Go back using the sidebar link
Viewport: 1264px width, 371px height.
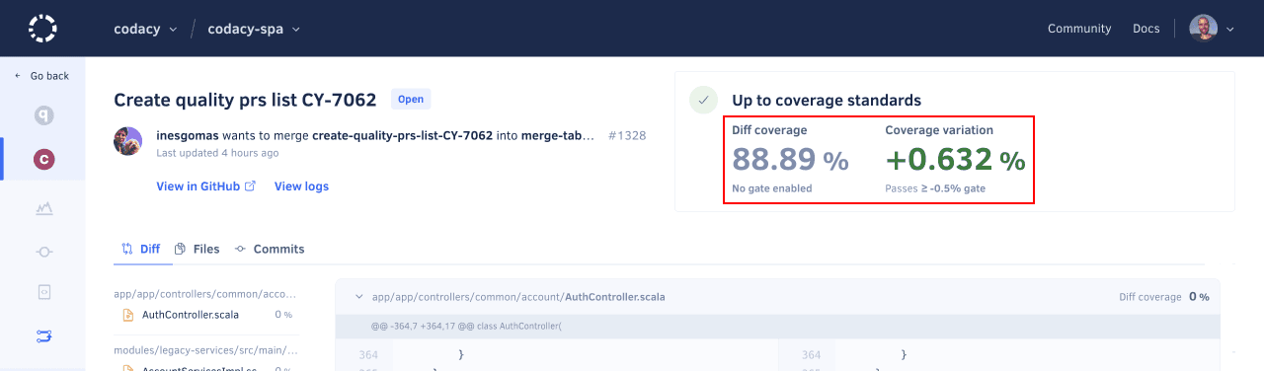[42, 76]
